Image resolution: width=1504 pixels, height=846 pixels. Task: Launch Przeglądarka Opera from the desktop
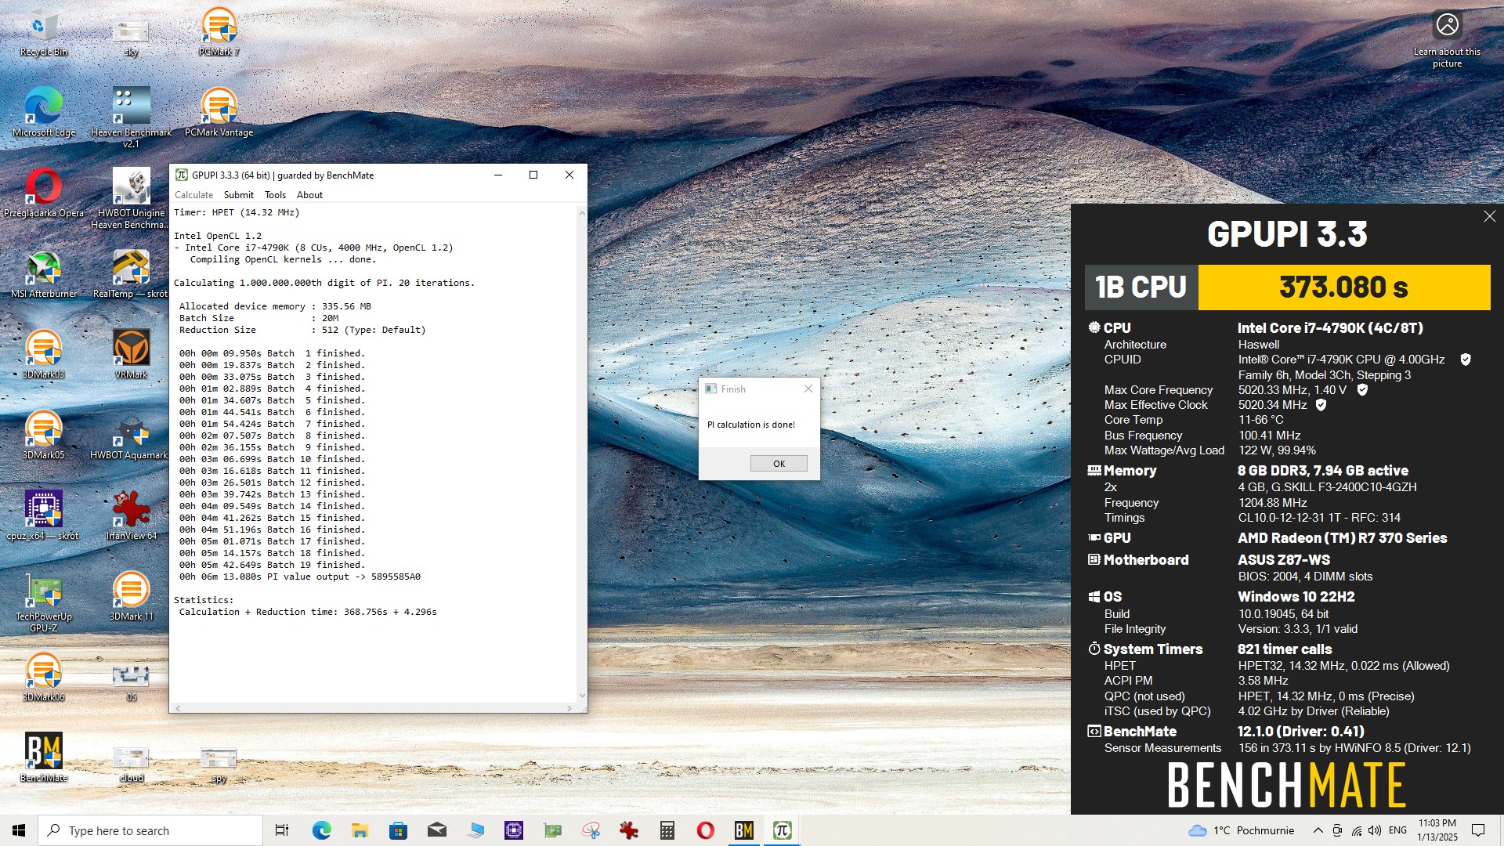[x=44, y=193]
